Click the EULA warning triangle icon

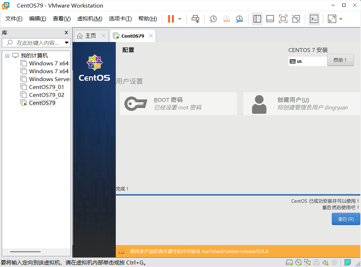pyautogui.click(x=122, y=251)
